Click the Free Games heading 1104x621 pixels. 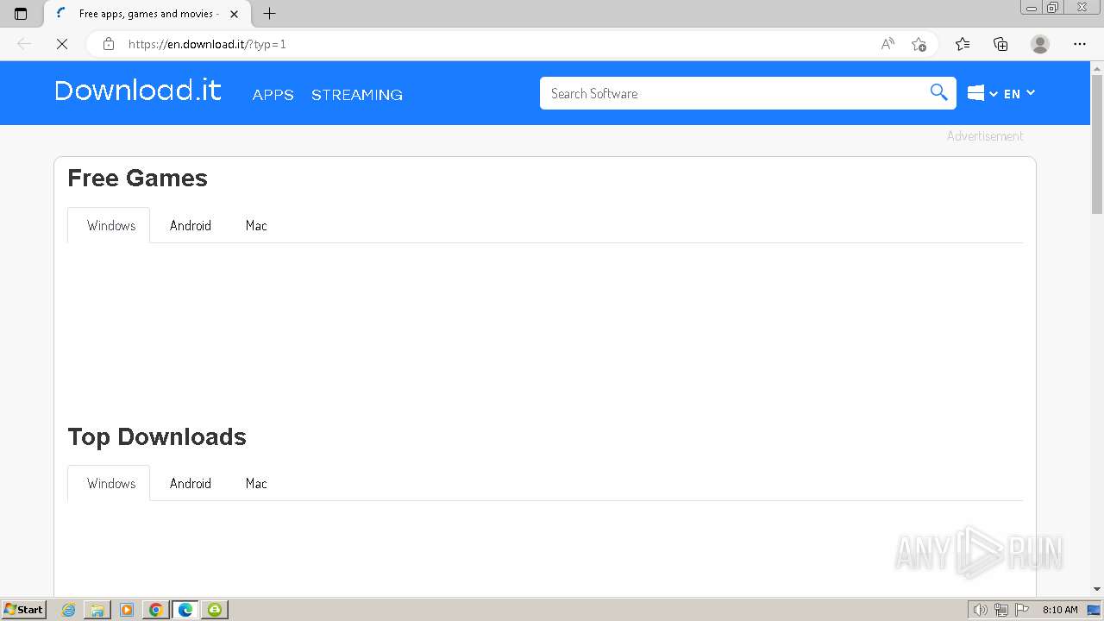[x=138, y=179]
